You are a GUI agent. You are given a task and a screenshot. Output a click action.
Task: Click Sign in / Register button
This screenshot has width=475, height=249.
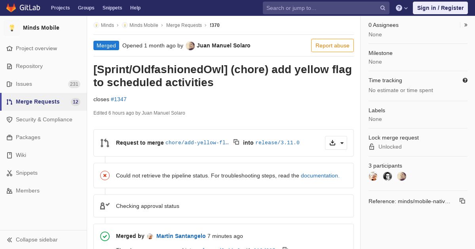440,8
